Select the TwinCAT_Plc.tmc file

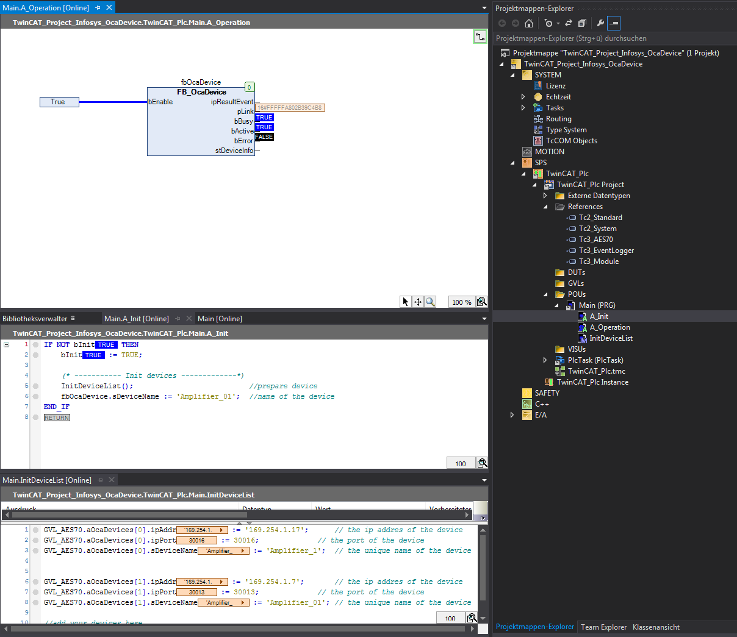[597, 371]
